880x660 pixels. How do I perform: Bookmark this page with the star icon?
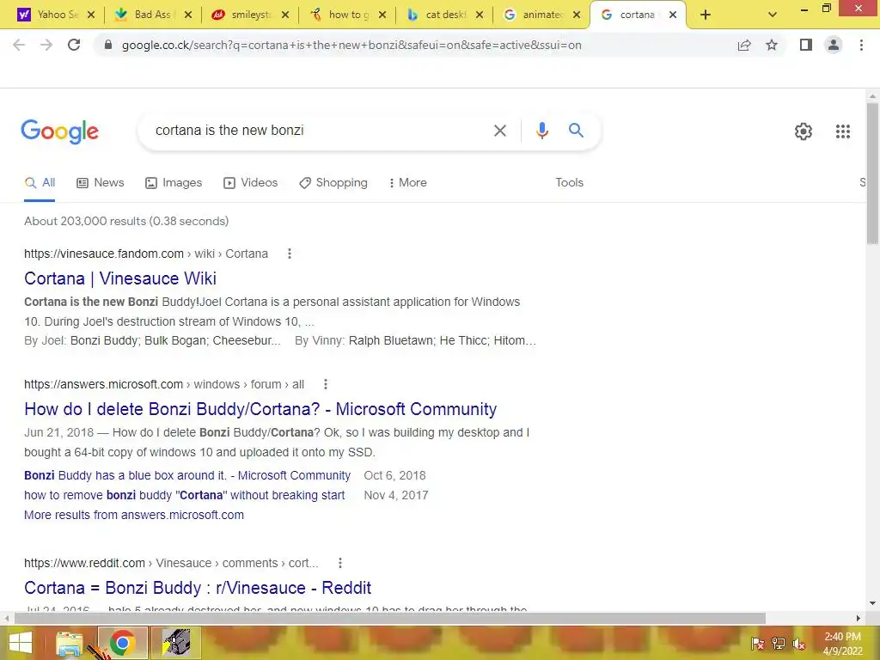(772, 45)
